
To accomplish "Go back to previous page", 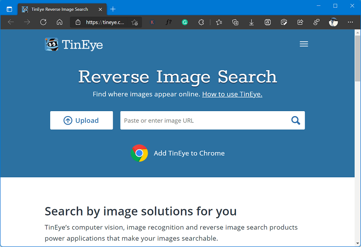I will (x=11, y=22).
